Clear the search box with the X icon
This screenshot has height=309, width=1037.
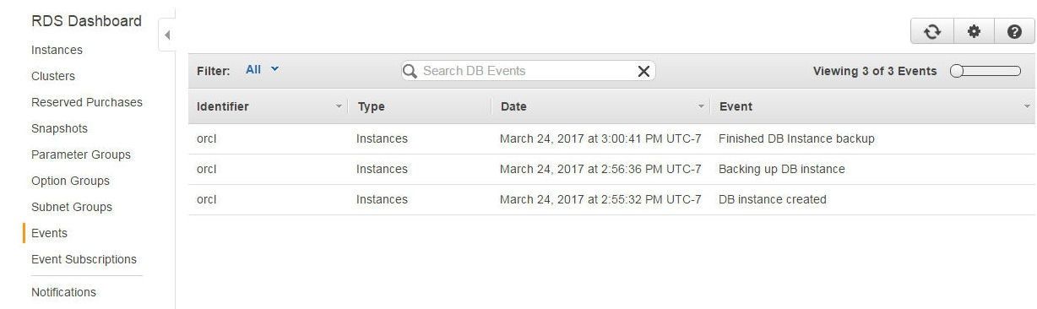coord(643,72)
